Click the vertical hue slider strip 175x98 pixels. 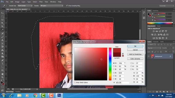(110, 64)
